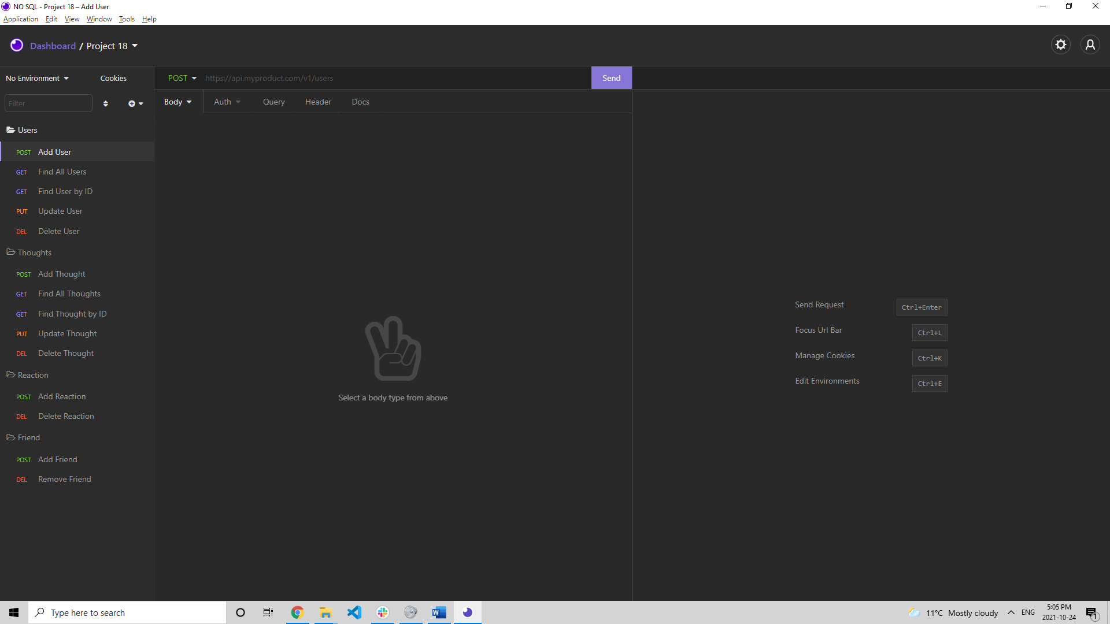Screen dimensions: 1110x624
Task: Open the No Environment dropdown
Action: (x=37, y=79)
